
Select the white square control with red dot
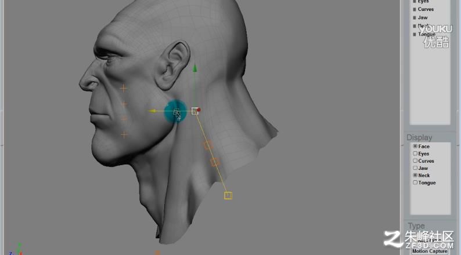point(196,111)
